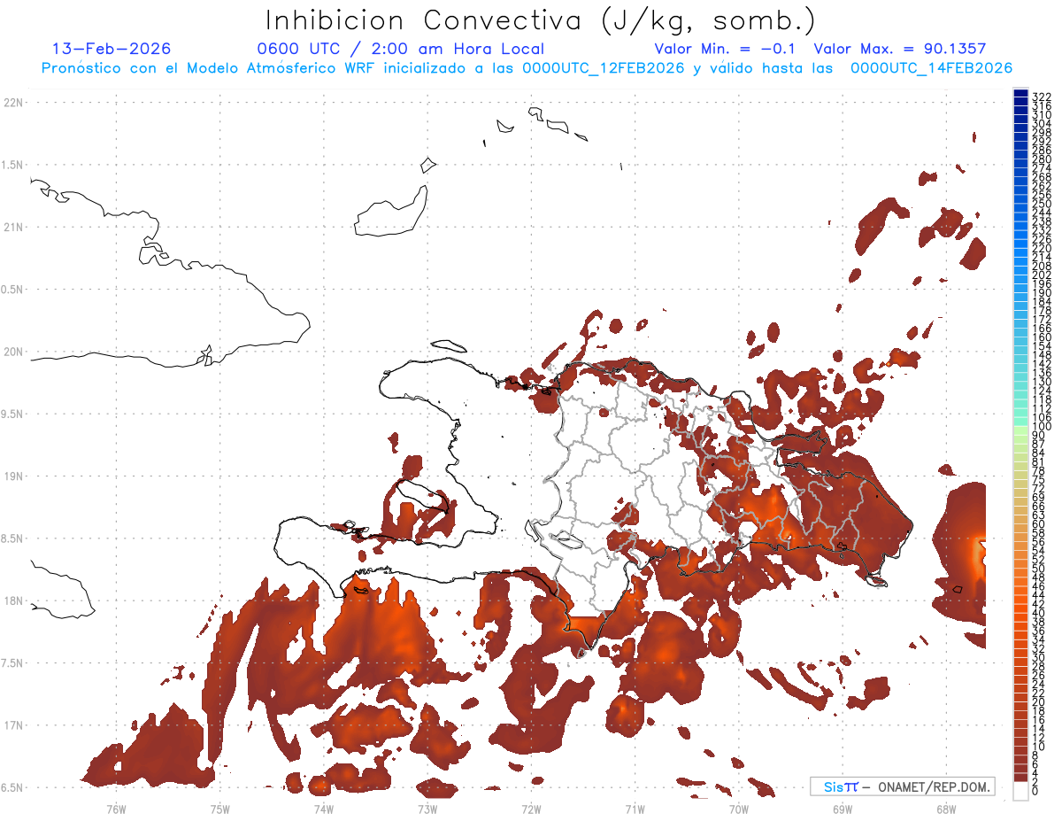Screen dimensions: 1062x821
Task: Click the "ONAMET/REP.DOM." credit label
Action: [935, 786]
